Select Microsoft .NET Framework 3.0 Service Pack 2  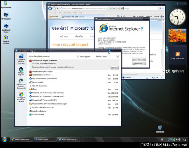[74, 97]
